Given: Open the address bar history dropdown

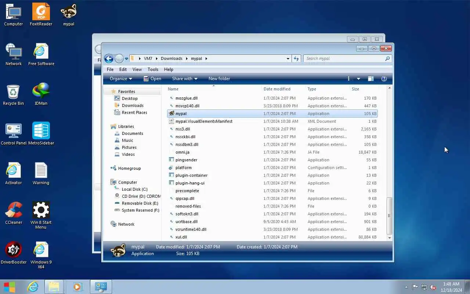Looking at the screenshot, I should 288,58.
